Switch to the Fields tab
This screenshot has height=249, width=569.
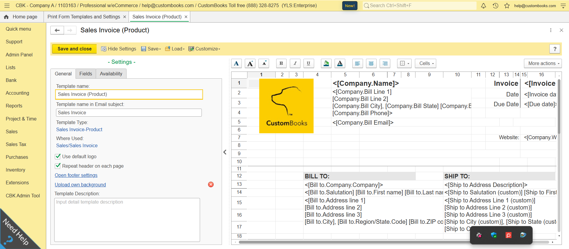86,74
